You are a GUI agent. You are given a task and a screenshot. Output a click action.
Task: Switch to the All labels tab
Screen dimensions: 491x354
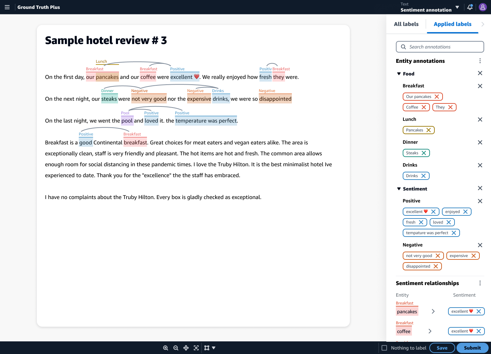tap(406, 24)
